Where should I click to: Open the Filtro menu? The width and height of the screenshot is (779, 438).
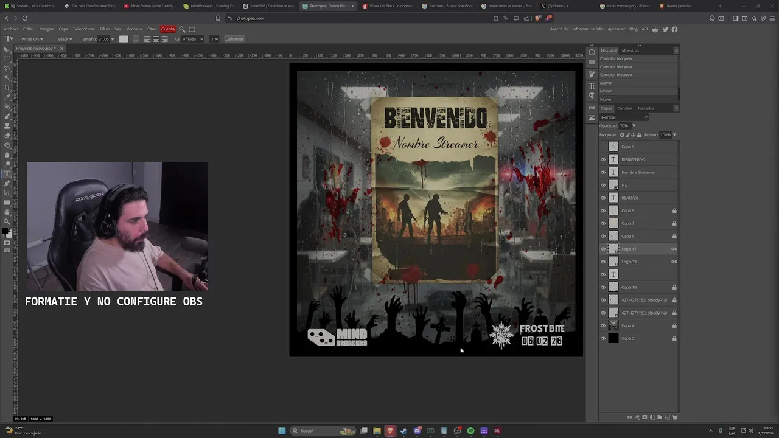[x=105, y=29]
